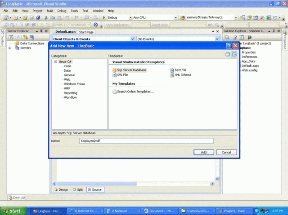Open the Build menu
This screenshot has width=288, height=215.
(50, 11)
